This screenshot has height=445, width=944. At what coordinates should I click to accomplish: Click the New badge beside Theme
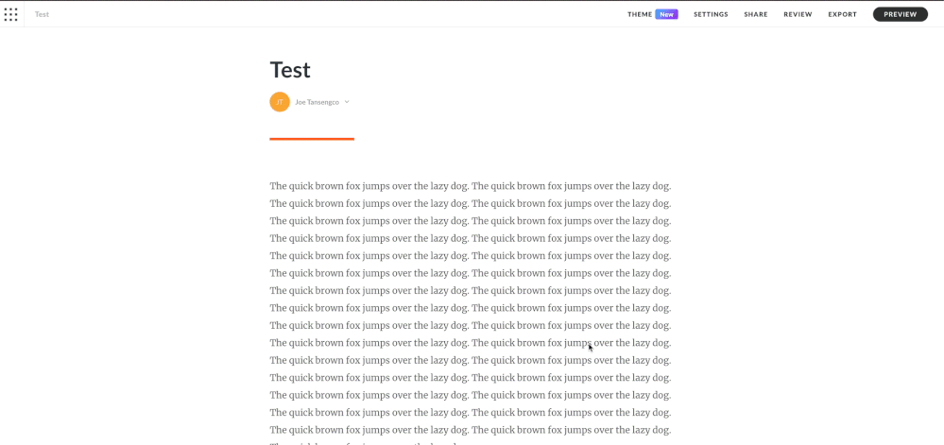[x=667, y=14]
